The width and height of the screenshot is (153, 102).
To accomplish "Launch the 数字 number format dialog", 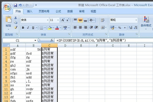I will tap(137, 34).
